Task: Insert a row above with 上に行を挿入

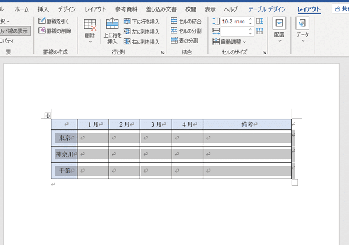Action: tap(112, 30)
